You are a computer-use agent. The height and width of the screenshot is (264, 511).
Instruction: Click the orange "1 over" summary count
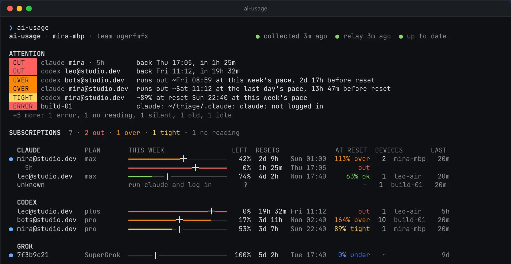128,133
